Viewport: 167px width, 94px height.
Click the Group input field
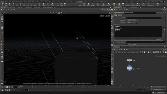(x=144, y=18)
